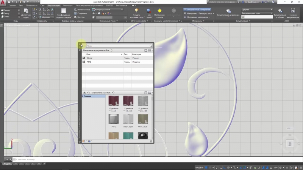Toggle МОДЕЛЬ space in status bar
This screenshot has height=170, width=303.
pyautogui.click(x=199, y=167)
